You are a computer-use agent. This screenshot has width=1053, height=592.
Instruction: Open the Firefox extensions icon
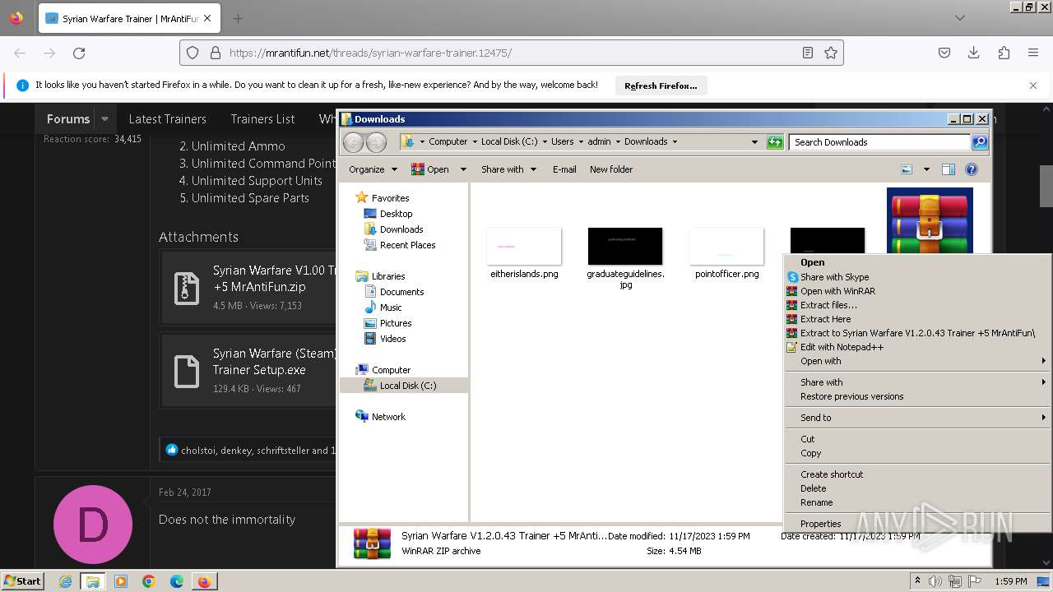(x=1004, y=53)
